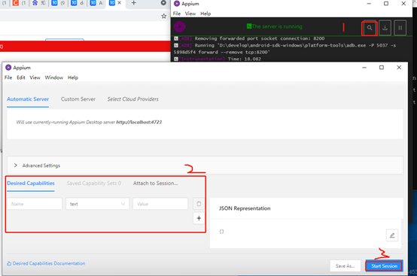Open Help menu in Appium inspector window

[73, 77]
